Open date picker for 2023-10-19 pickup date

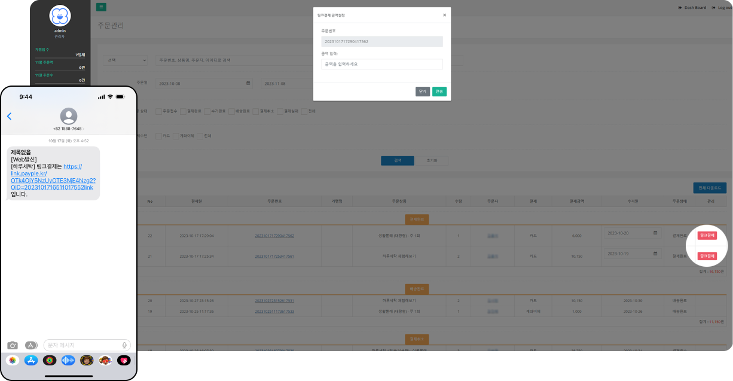655,254
